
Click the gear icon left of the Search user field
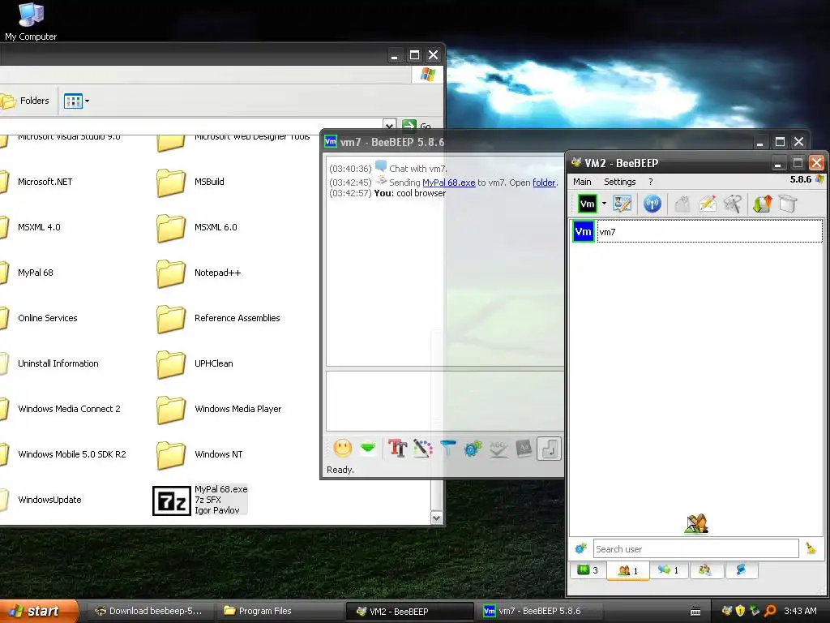(x=580, y=549)
